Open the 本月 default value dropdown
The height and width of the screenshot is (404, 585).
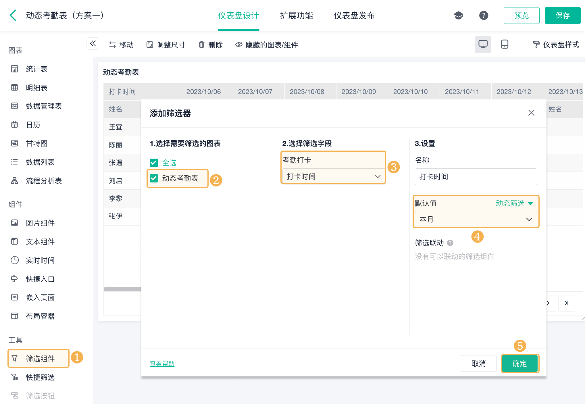tap(476, 219)
